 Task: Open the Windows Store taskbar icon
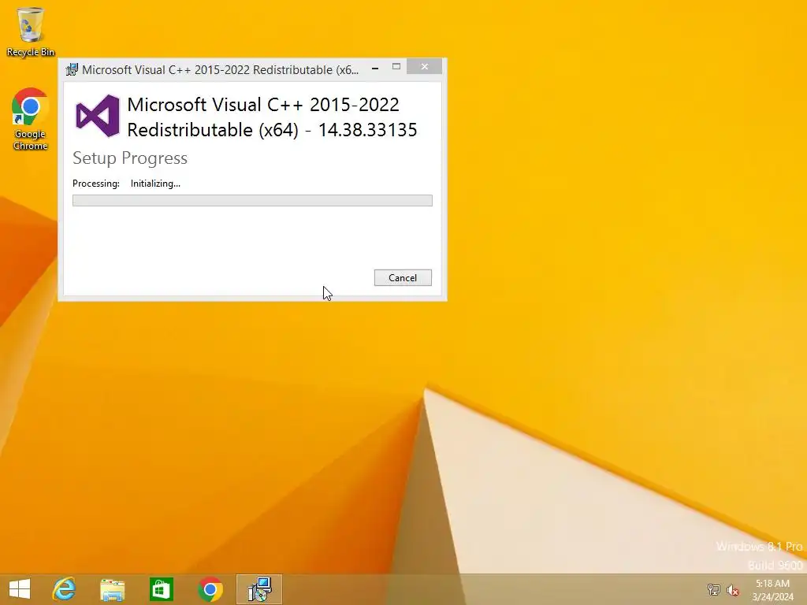tap(161, 589)
